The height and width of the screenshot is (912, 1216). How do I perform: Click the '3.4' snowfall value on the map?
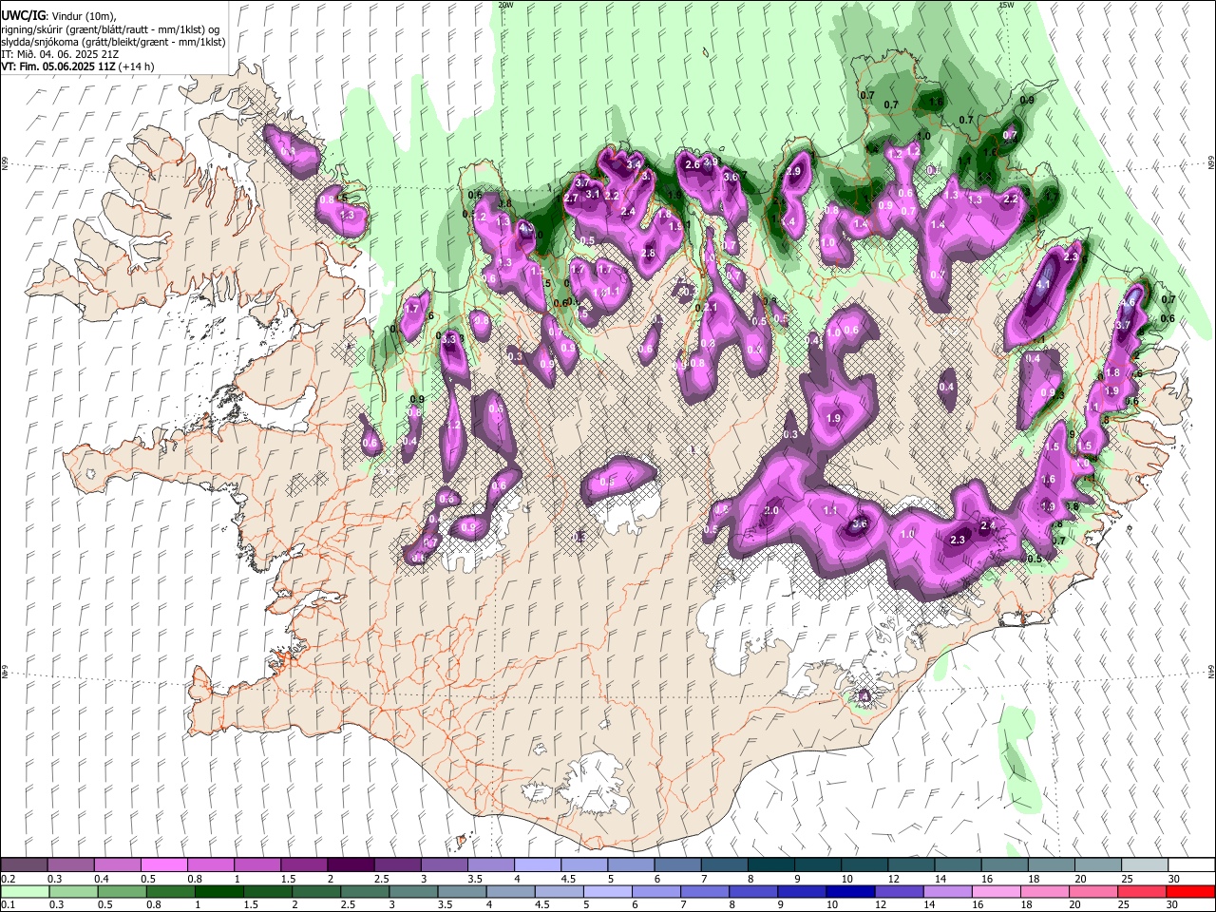coord(634,165)
